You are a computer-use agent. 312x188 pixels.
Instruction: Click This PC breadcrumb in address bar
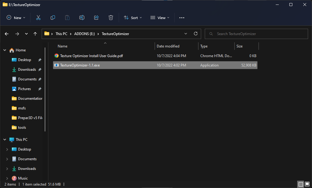click(x=61, y=34)
